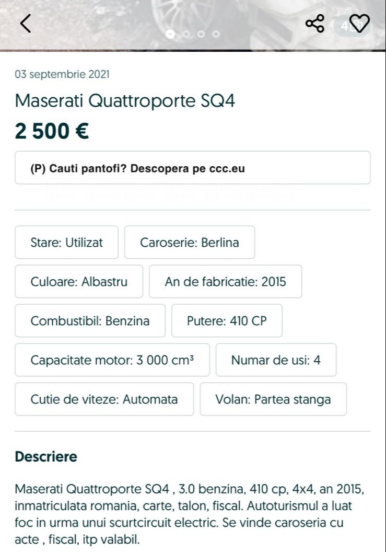This screenshot has width=386, height=552.
Task: Open the share listing icon
Action: coord(314,24)
